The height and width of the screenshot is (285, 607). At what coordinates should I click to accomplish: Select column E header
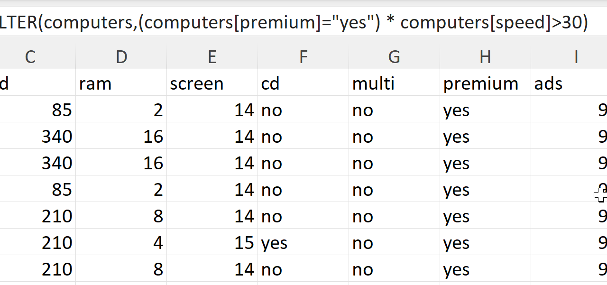click(x=212, y=57)
